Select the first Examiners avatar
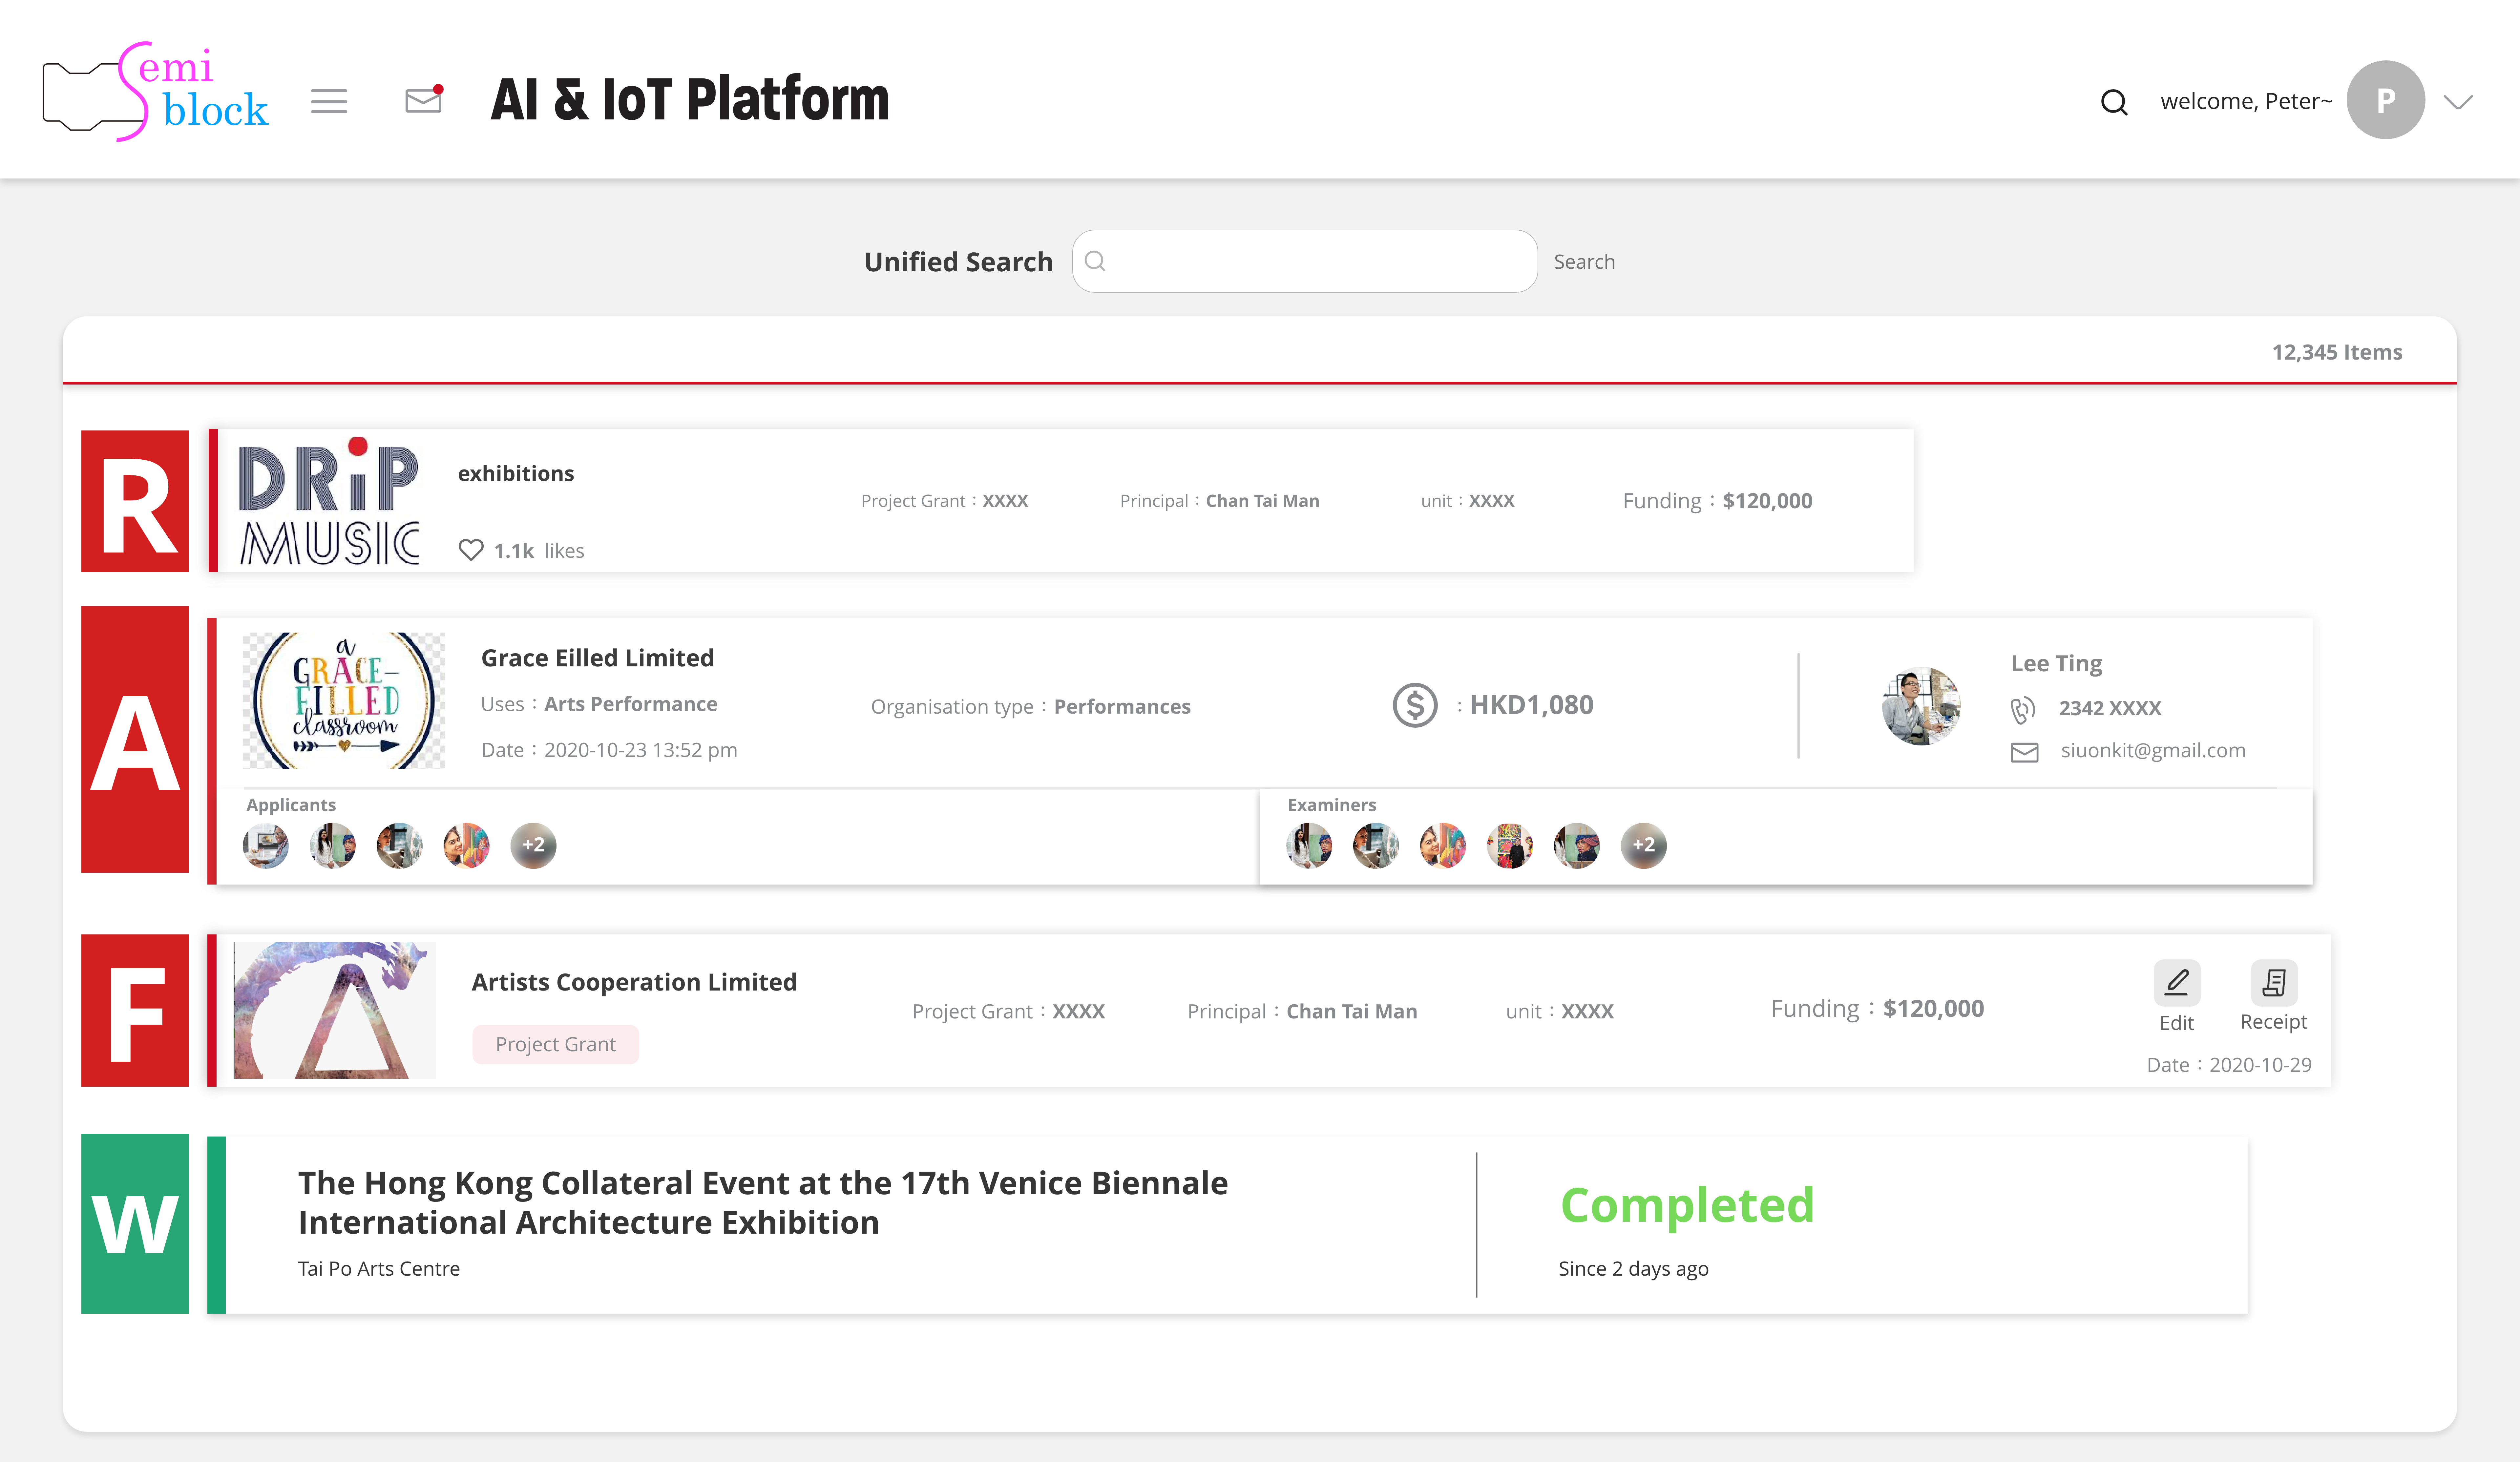The image size is (2520, 1462). (1309, 846)
